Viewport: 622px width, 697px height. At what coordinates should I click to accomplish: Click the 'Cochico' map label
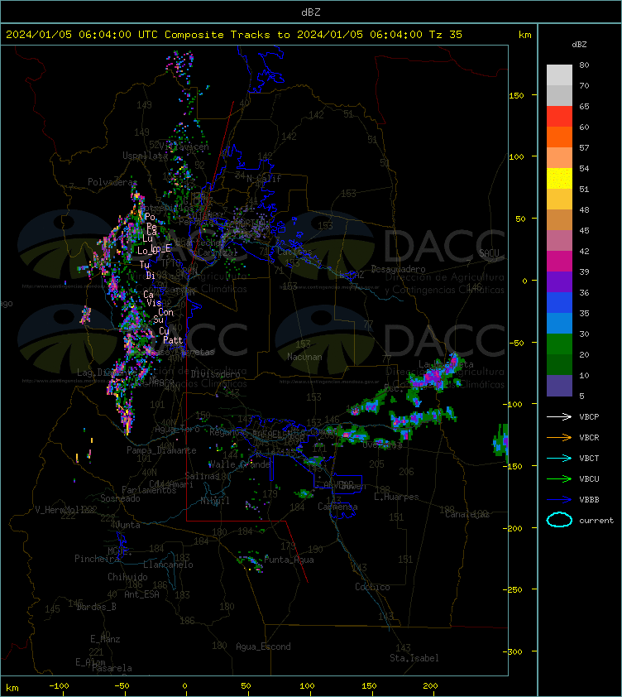tap(372, 587)
